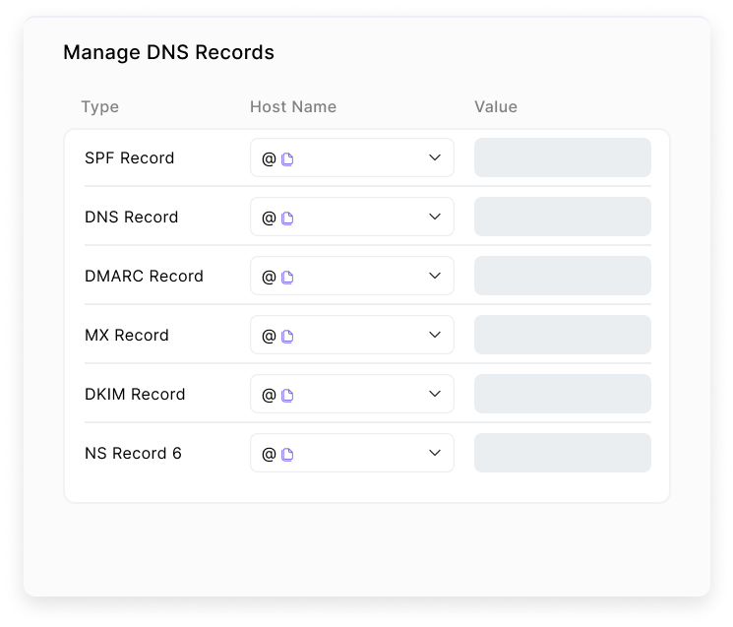This screenshot has height=627, width=733.
Task: Copy the NS Record 6 host name
Action: pyautogui.click(x=287, y=455)
